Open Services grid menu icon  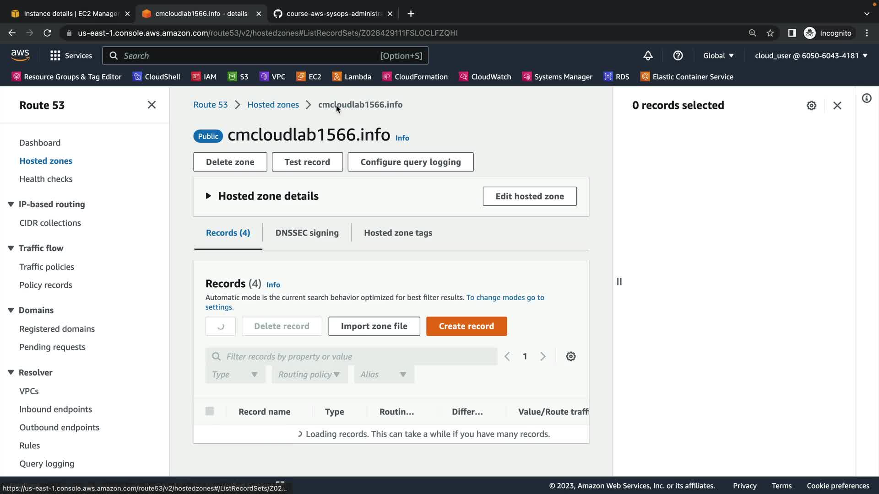(x=55, y=56)
